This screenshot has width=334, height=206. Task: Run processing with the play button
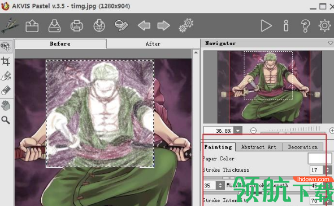click(x=266, y=26)
